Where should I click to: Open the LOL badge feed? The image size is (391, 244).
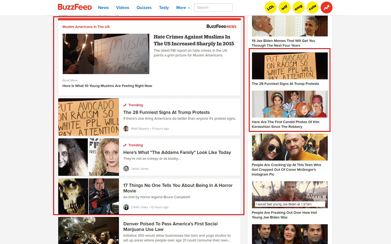(x=270, y=8)
